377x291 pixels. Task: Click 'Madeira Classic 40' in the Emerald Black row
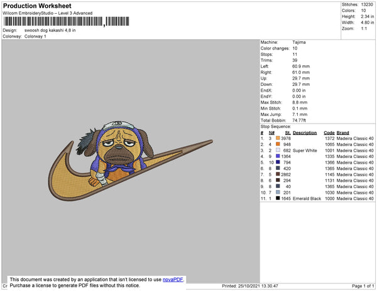355,198
